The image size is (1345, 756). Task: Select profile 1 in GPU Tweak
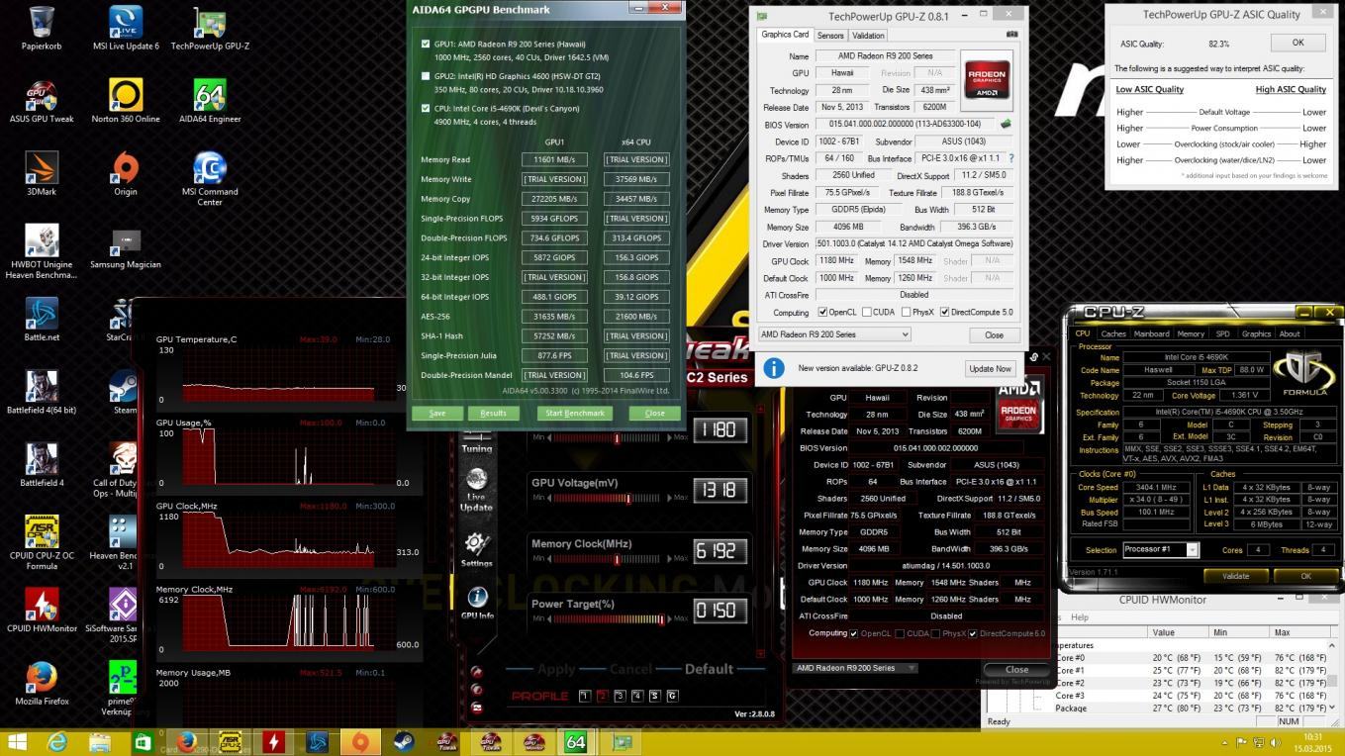(584, 697)
